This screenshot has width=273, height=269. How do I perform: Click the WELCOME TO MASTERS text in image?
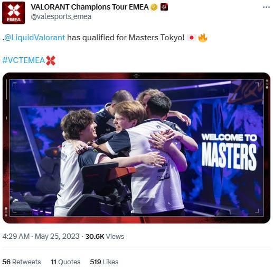(229, 151)
